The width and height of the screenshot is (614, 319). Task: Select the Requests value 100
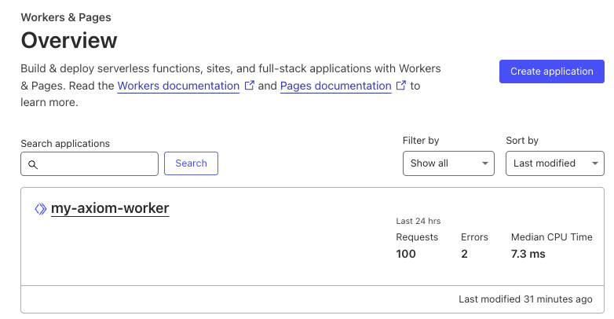pyautogui.click(x=406, y=254)
